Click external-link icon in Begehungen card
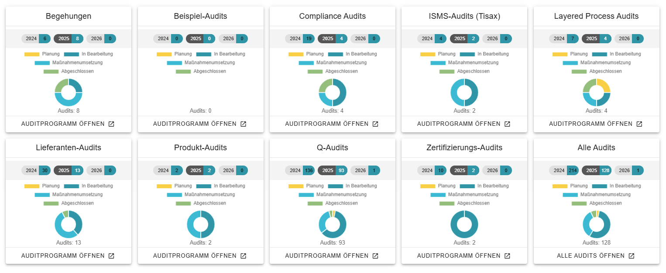 tap(111, 124)
